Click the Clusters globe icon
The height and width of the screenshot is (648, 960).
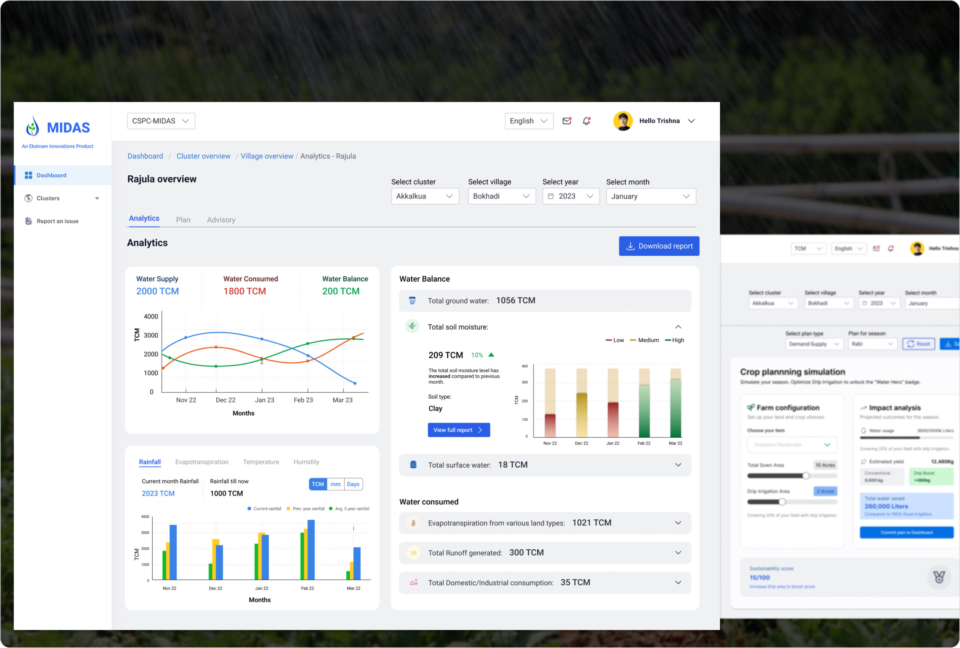pyautogui.click(x=28, y=198)
